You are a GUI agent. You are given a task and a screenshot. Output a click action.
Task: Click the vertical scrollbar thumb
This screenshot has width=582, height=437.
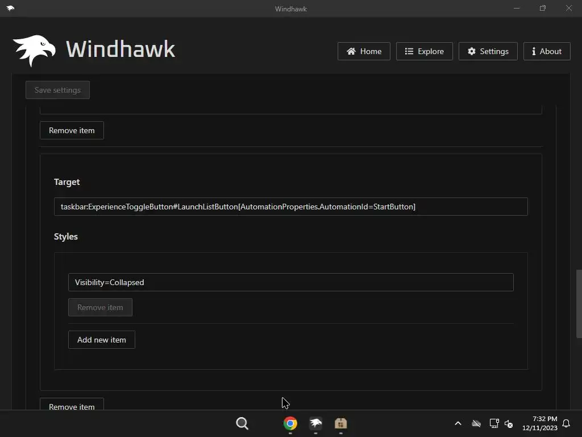[578, 304]
